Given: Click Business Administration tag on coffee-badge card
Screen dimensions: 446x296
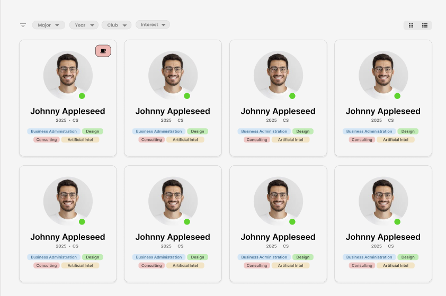Looking at the screenshot, I should pyautogui.click(x=53, y=131).
